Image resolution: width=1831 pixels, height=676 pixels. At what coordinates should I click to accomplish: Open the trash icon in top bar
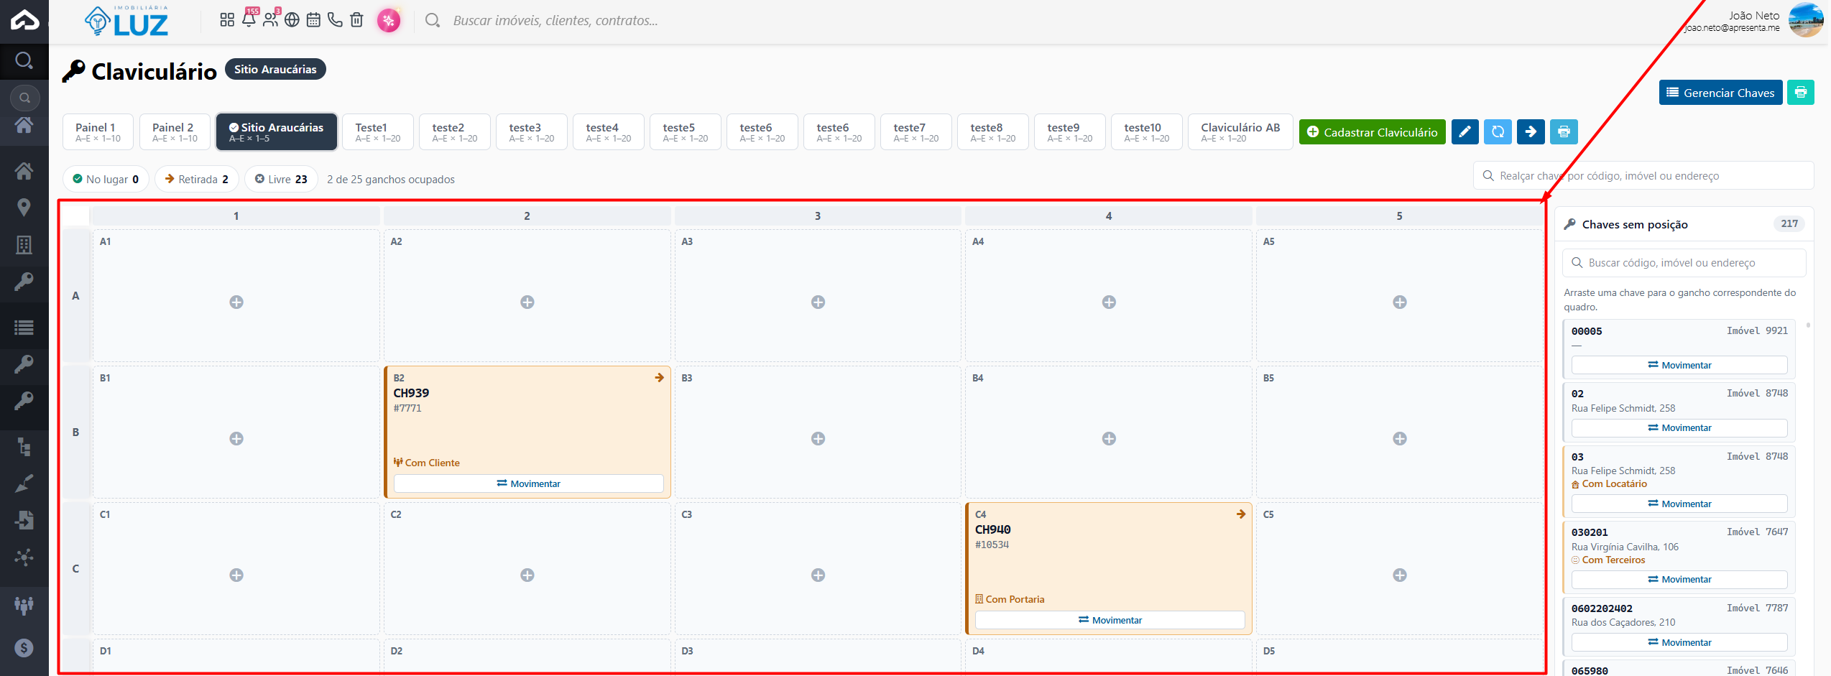356,20
